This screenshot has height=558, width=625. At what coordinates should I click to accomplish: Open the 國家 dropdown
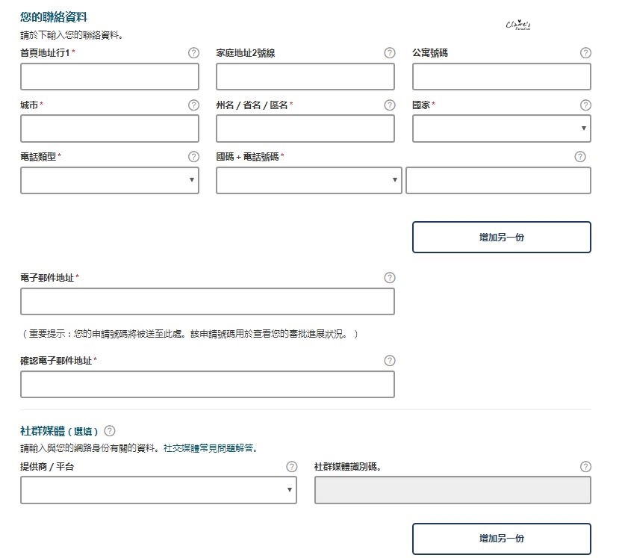point(501,128)
